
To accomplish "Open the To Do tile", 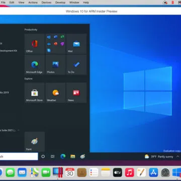I will click(76, 65).
